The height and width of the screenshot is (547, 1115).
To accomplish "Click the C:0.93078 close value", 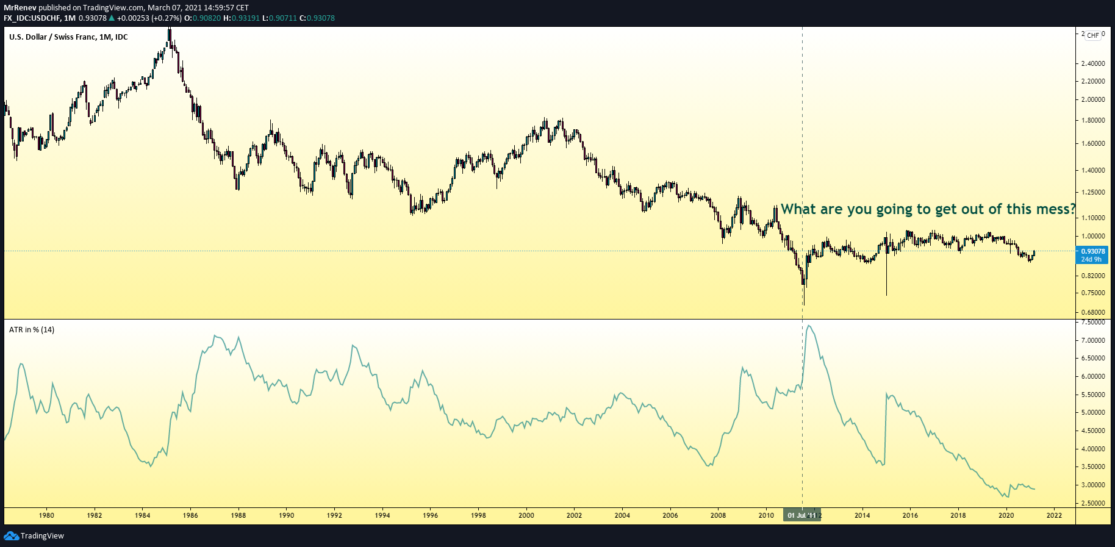I will point(317,18).
